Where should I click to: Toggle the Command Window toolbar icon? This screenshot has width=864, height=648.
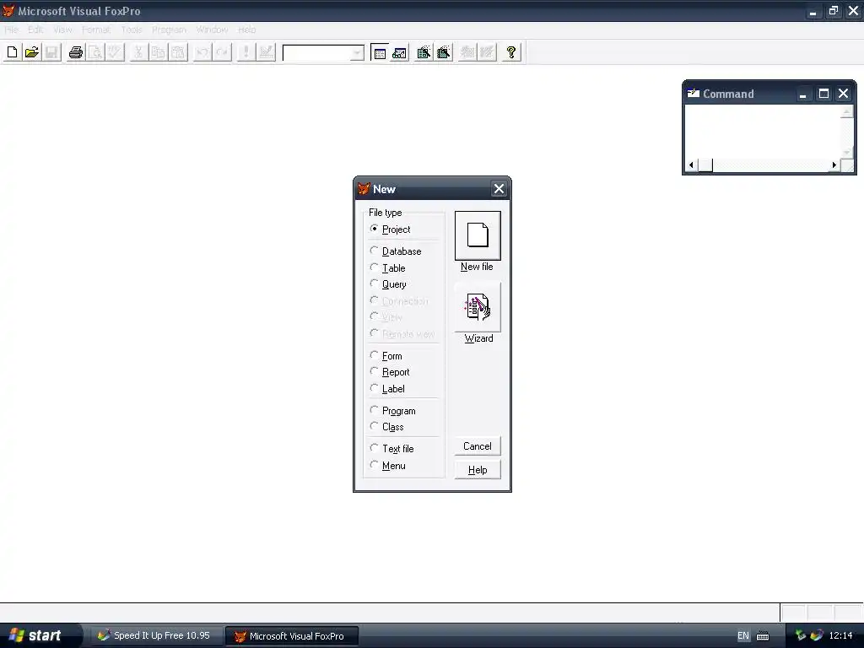tap(380, 52)
